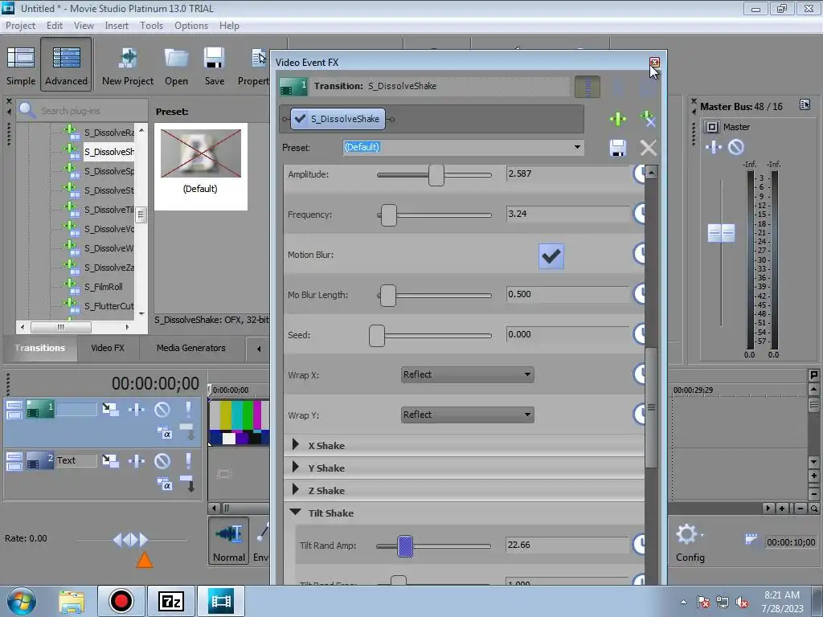
Task: Open Master FX on Master Bus
Action: [x=714, y=148]
